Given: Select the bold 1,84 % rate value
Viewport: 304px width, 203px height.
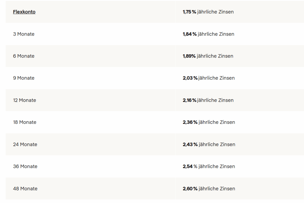Looking at the screenshot, I should (190, 34).
